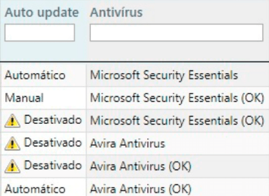Viewport: 269px width, 196px height.
Task: Click Desativado text beside Avira Antivirus (OK)
Action: pyautogui.click(x=53, y=165)
